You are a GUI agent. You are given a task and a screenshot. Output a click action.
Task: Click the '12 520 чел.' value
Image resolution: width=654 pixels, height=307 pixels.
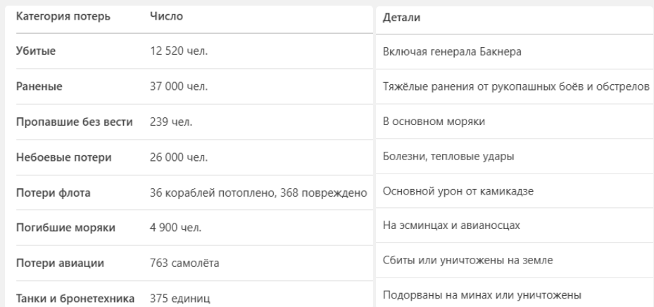point(179,51)
